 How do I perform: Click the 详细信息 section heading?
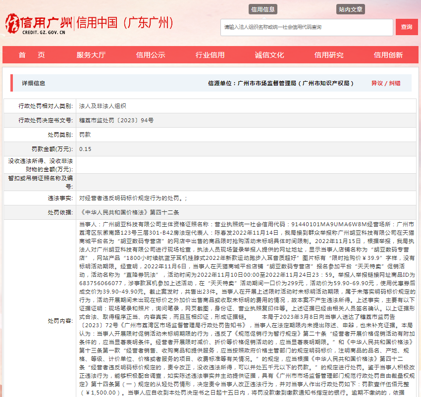tap(34, 83)
